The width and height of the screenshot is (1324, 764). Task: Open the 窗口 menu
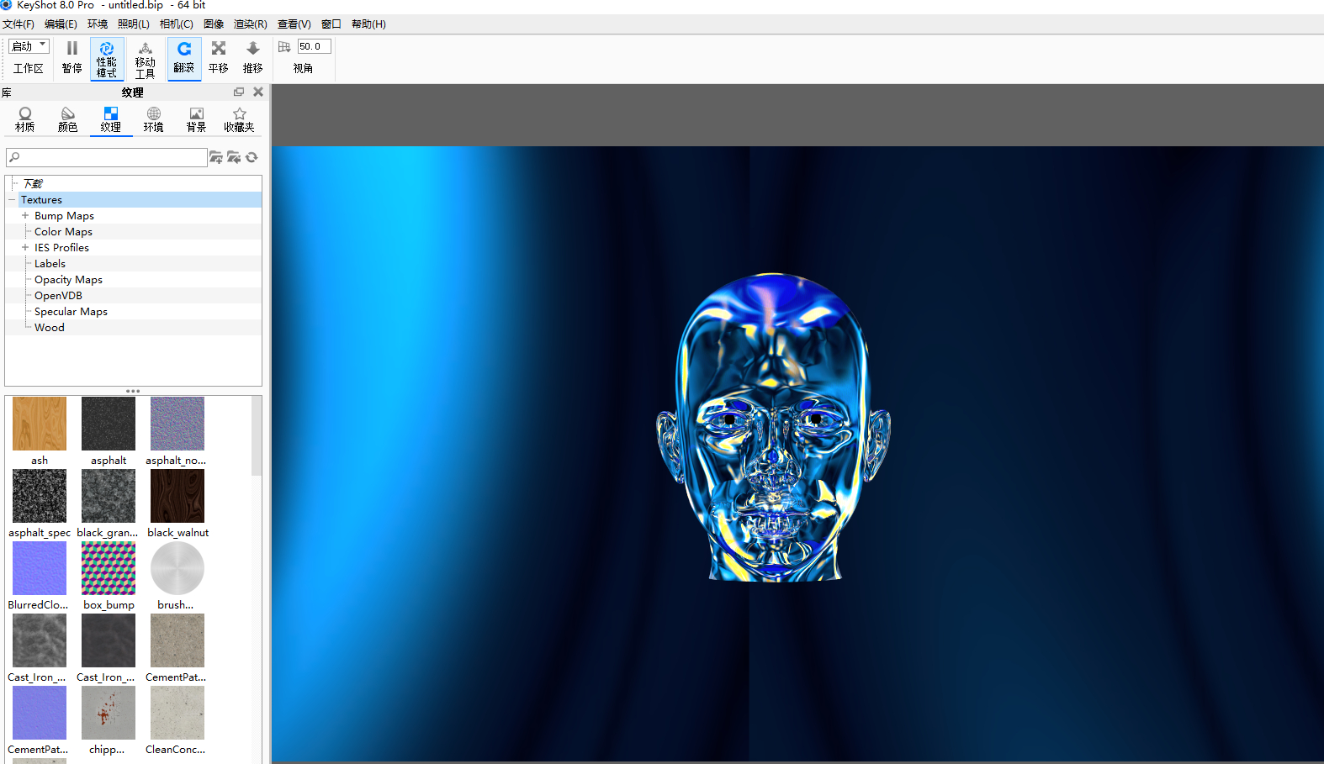(331, 24)
